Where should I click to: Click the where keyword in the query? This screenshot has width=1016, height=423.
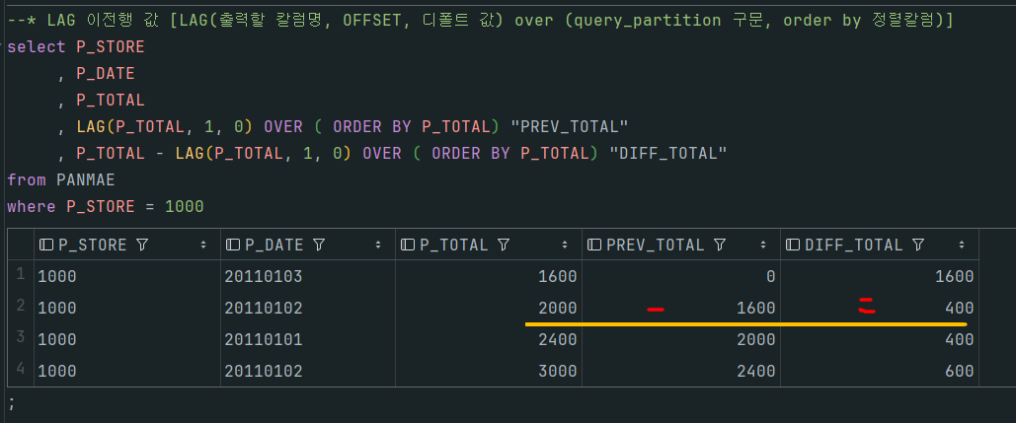[x=32, y=207]
